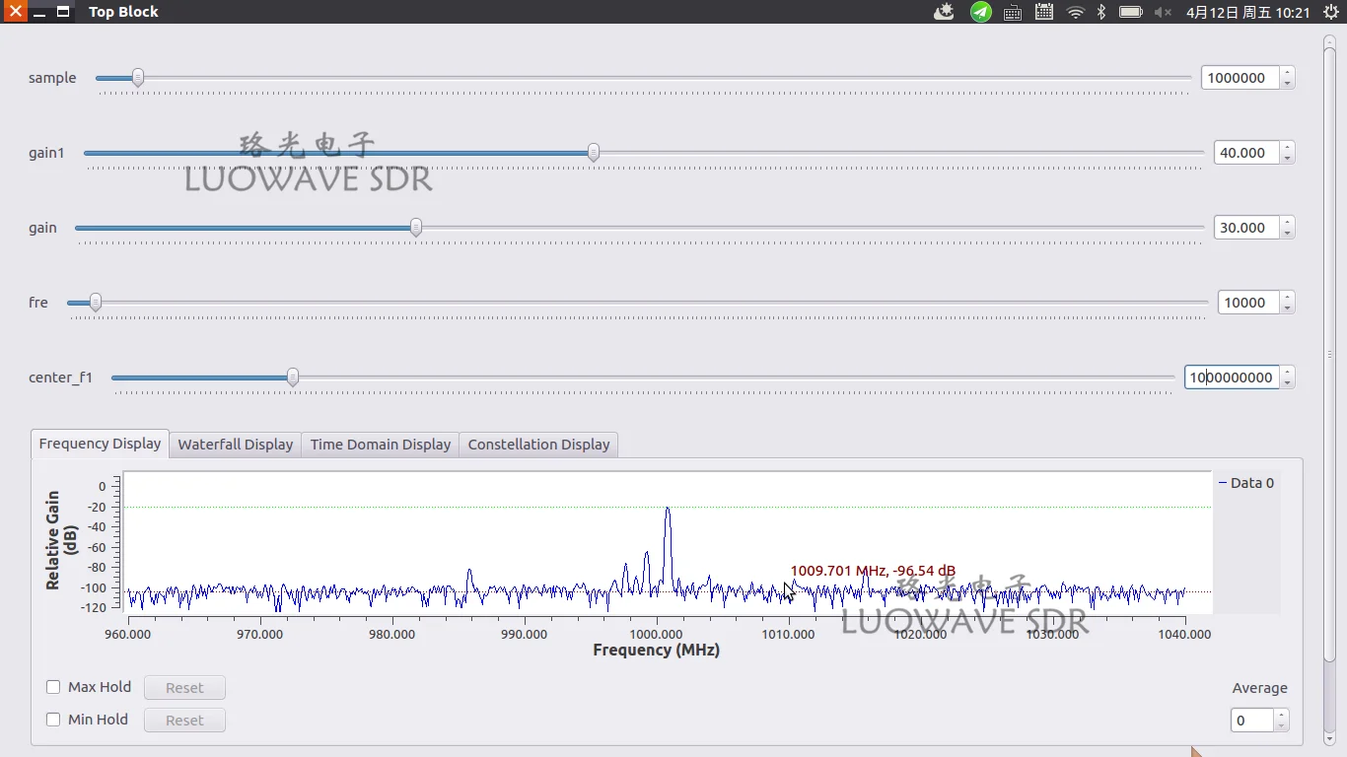This screenshot has width=1347, height=757.
Task: Switch to the Waterfall Display tab
Action: (235, 444)
